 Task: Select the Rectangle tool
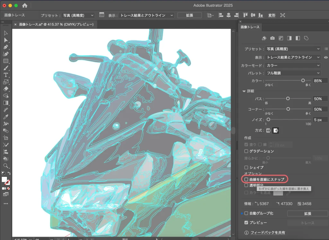6,61
